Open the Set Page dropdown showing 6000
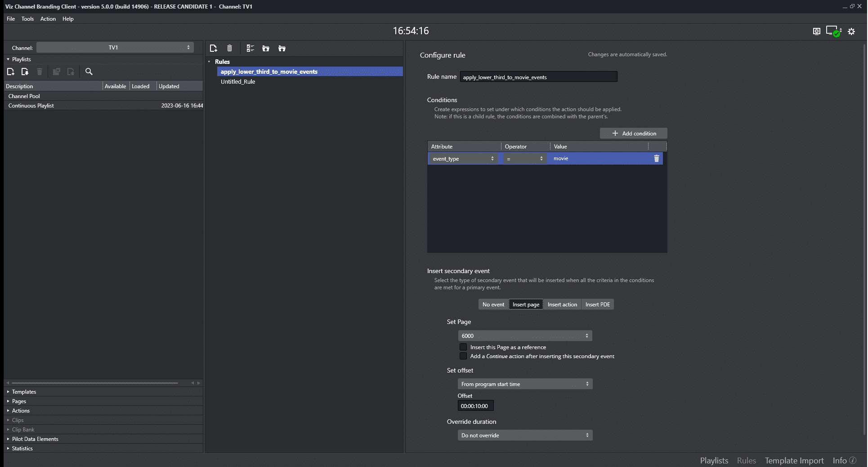The width and height of the screenshot is (868, 467). click(x=524, y=336)
